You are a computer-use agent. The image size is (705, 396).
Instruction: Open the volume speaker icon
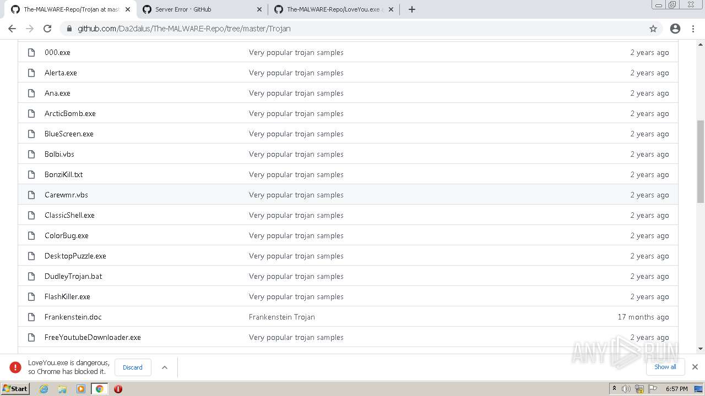tap(626, 389)
